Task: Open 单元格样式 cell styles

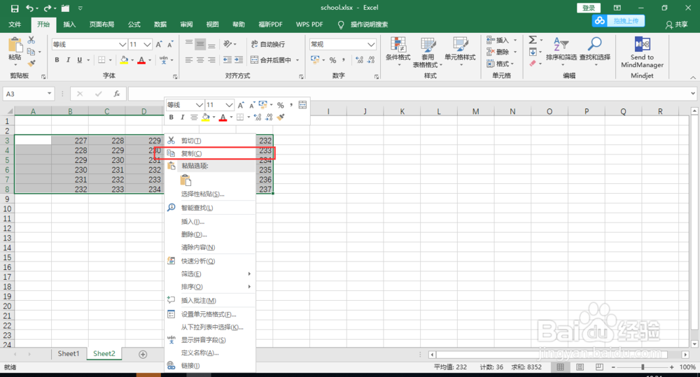Action: 460,51
